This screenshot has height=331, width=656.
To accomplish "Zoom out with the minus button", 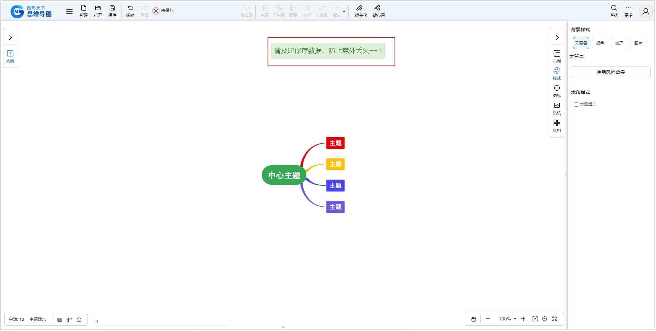I will [x=488, y=319].
